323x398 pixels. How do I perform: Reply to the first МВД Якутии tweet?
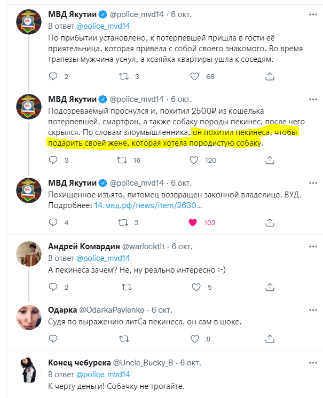[x=53, y=77]
